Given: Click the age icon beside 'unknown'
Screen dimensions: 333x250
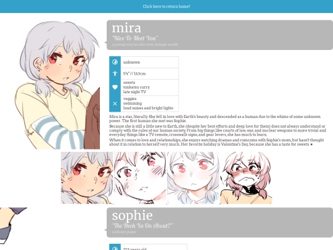Looking at the screenshot, I should pos(115,62).
